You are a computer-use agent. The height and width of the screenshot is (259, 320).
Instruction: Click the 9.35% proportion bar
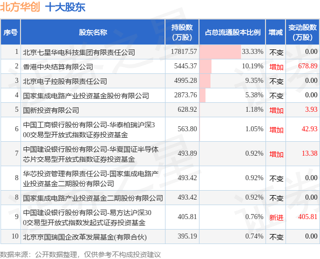[205, 81]
